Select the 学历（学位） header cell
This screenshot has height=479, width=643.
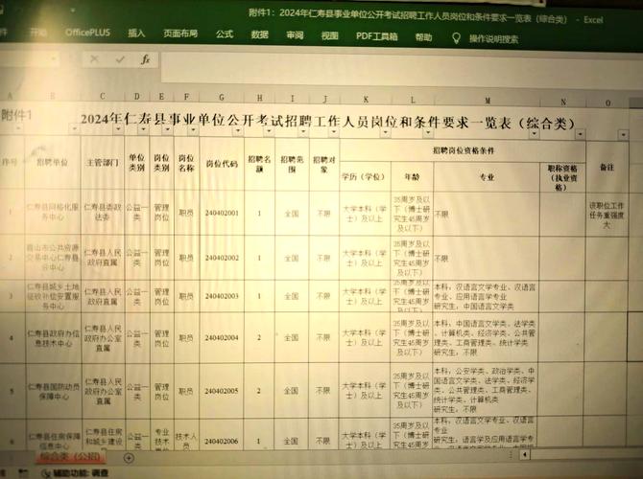coord(365,177)
